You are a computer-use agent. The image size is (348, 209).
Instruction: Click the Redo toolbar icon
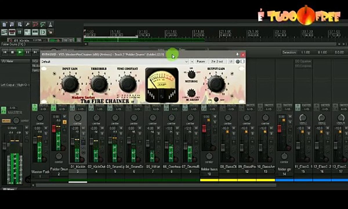[43, 24]
